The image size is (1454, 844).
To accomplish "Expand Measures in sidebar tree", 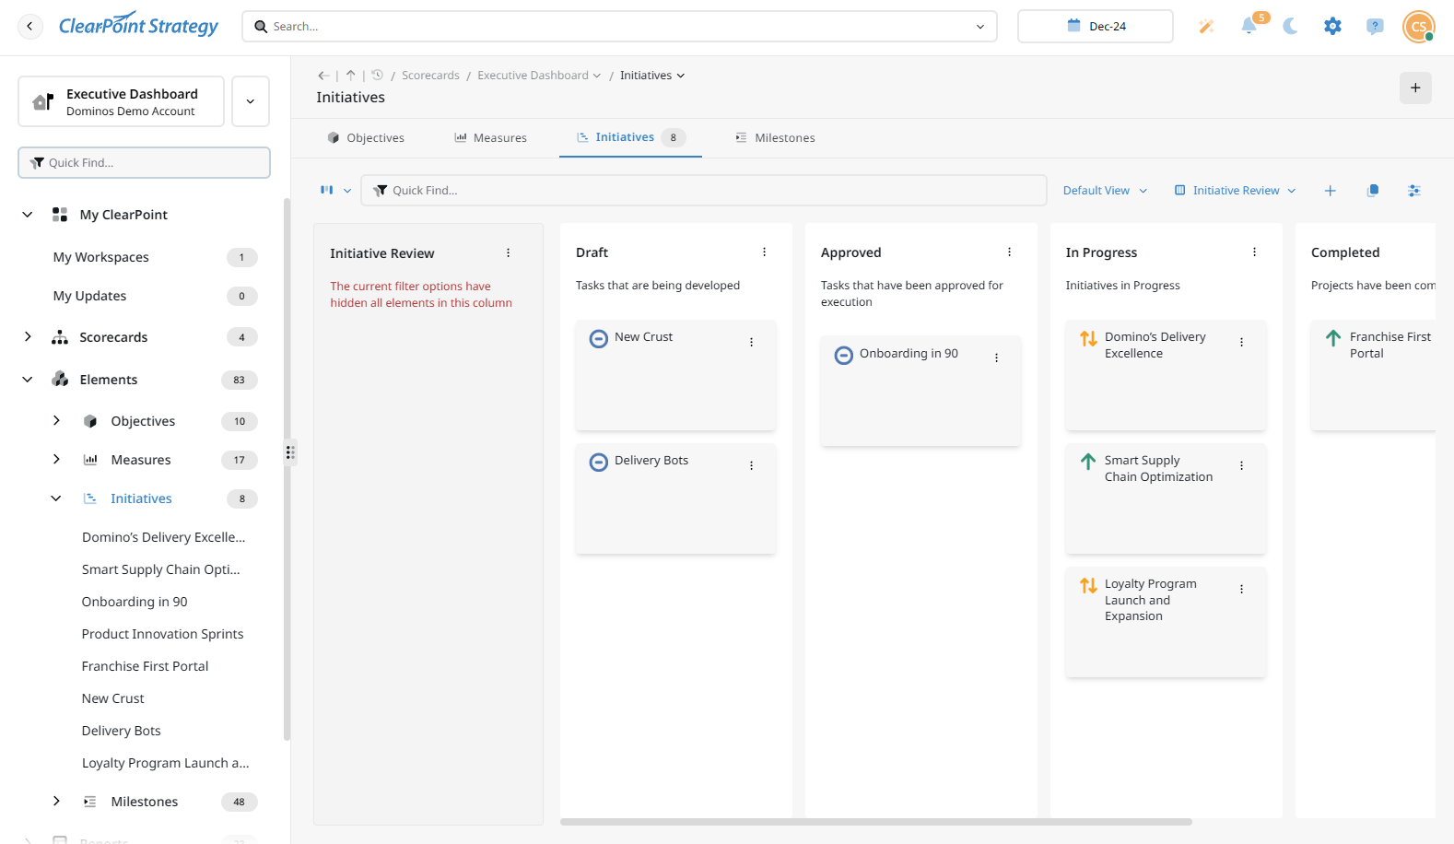I will coord(56,460).
